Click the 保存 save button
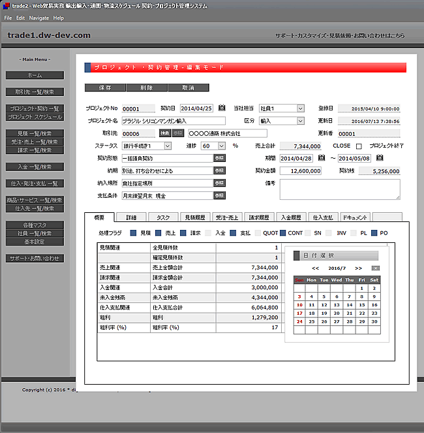The image size is (424, 433). click(105, 88)
